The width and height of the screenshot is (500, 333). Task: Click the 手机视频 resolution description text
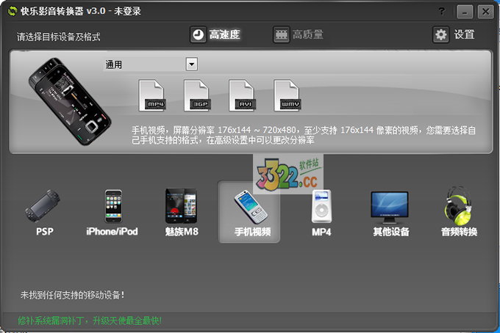click(x=303, y=135)
